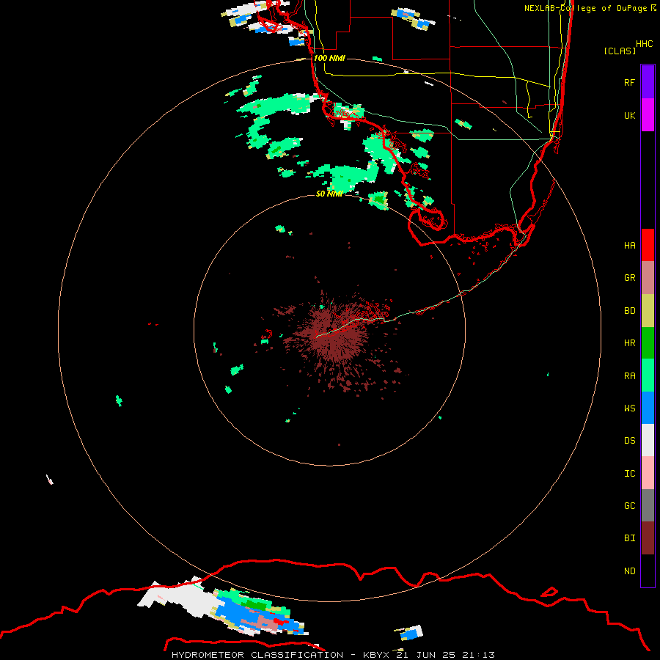Click the HA red legend swatch
660x660 pixels.
(648, 245)
